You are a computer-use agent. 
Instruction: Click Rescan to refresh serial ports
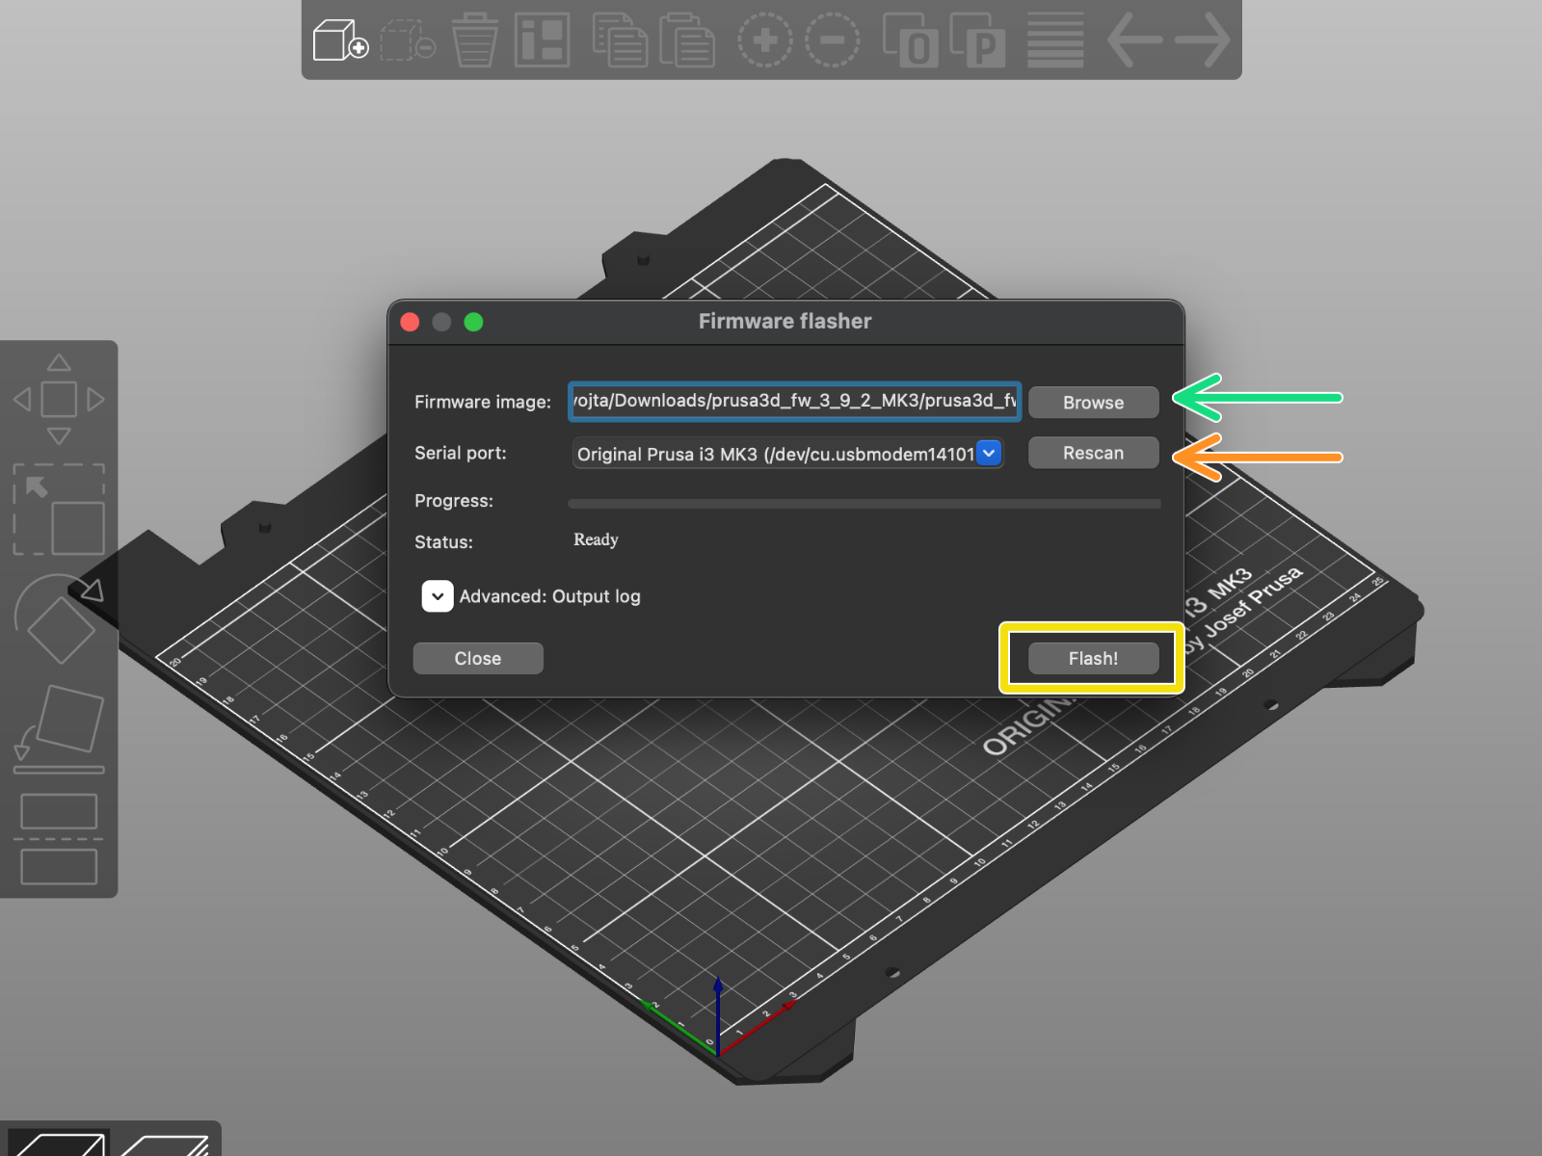click(1094, 453)
